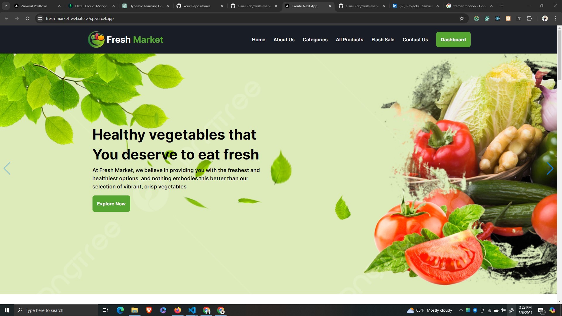View site information icon in address bar
Screen dimensions: 562x316
(40, 18)
